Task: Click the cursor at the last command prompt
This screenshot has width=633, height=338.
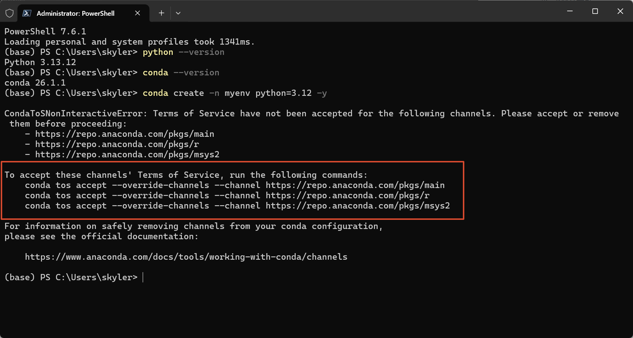Action: click(x=143, y=278)
